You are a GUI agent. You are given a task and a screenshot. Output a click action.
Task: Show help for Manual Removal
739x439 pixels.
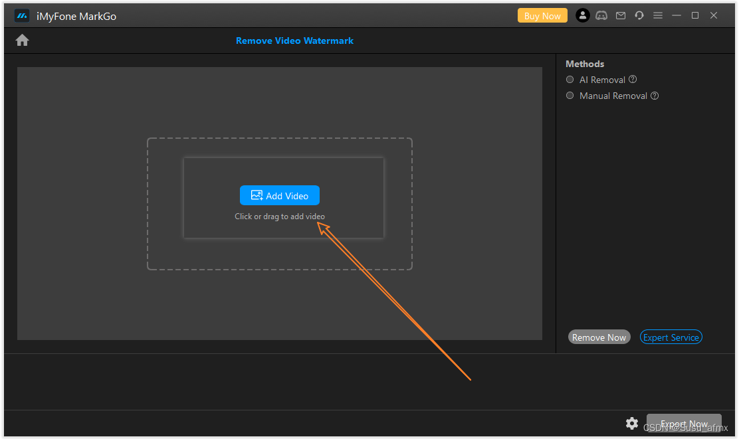(x=655, y=96)
